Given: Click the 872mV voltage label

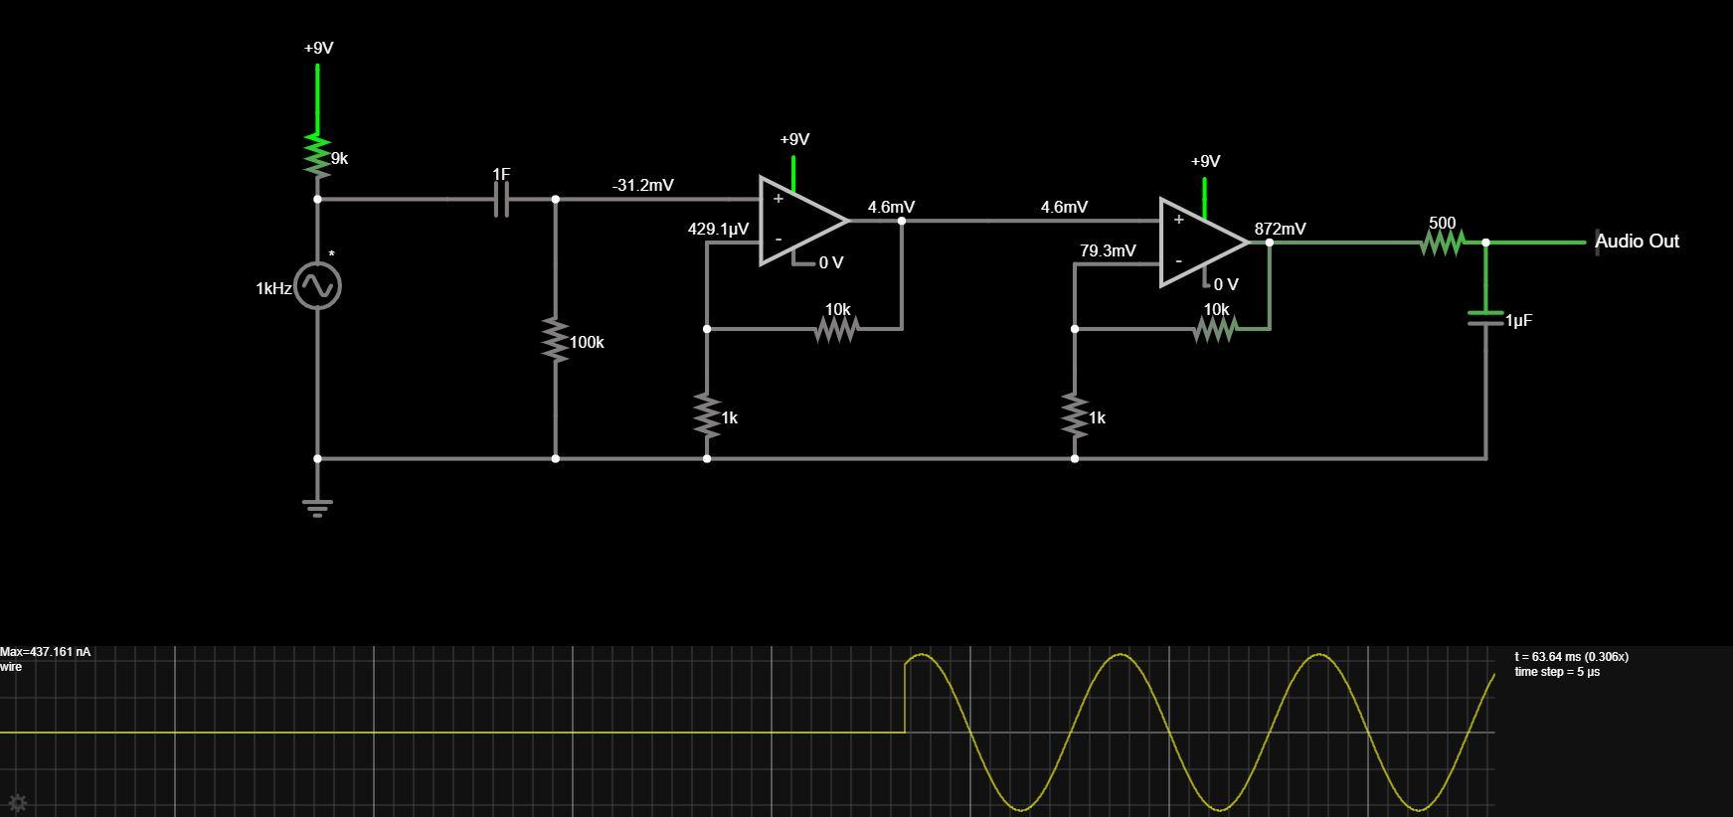Looking at the screenshot, I should pyautogui.click(x=1281, y=229).
